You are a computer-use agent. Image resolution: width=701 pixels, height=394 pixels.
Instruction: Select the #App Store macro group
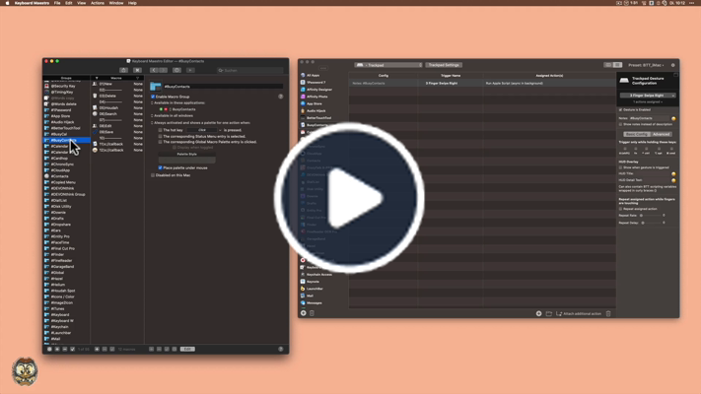tap(60, 116)
